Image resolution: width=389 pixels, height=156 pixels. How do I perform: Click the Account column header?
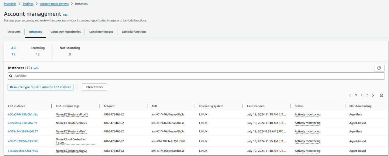click(x=109, y=106)
